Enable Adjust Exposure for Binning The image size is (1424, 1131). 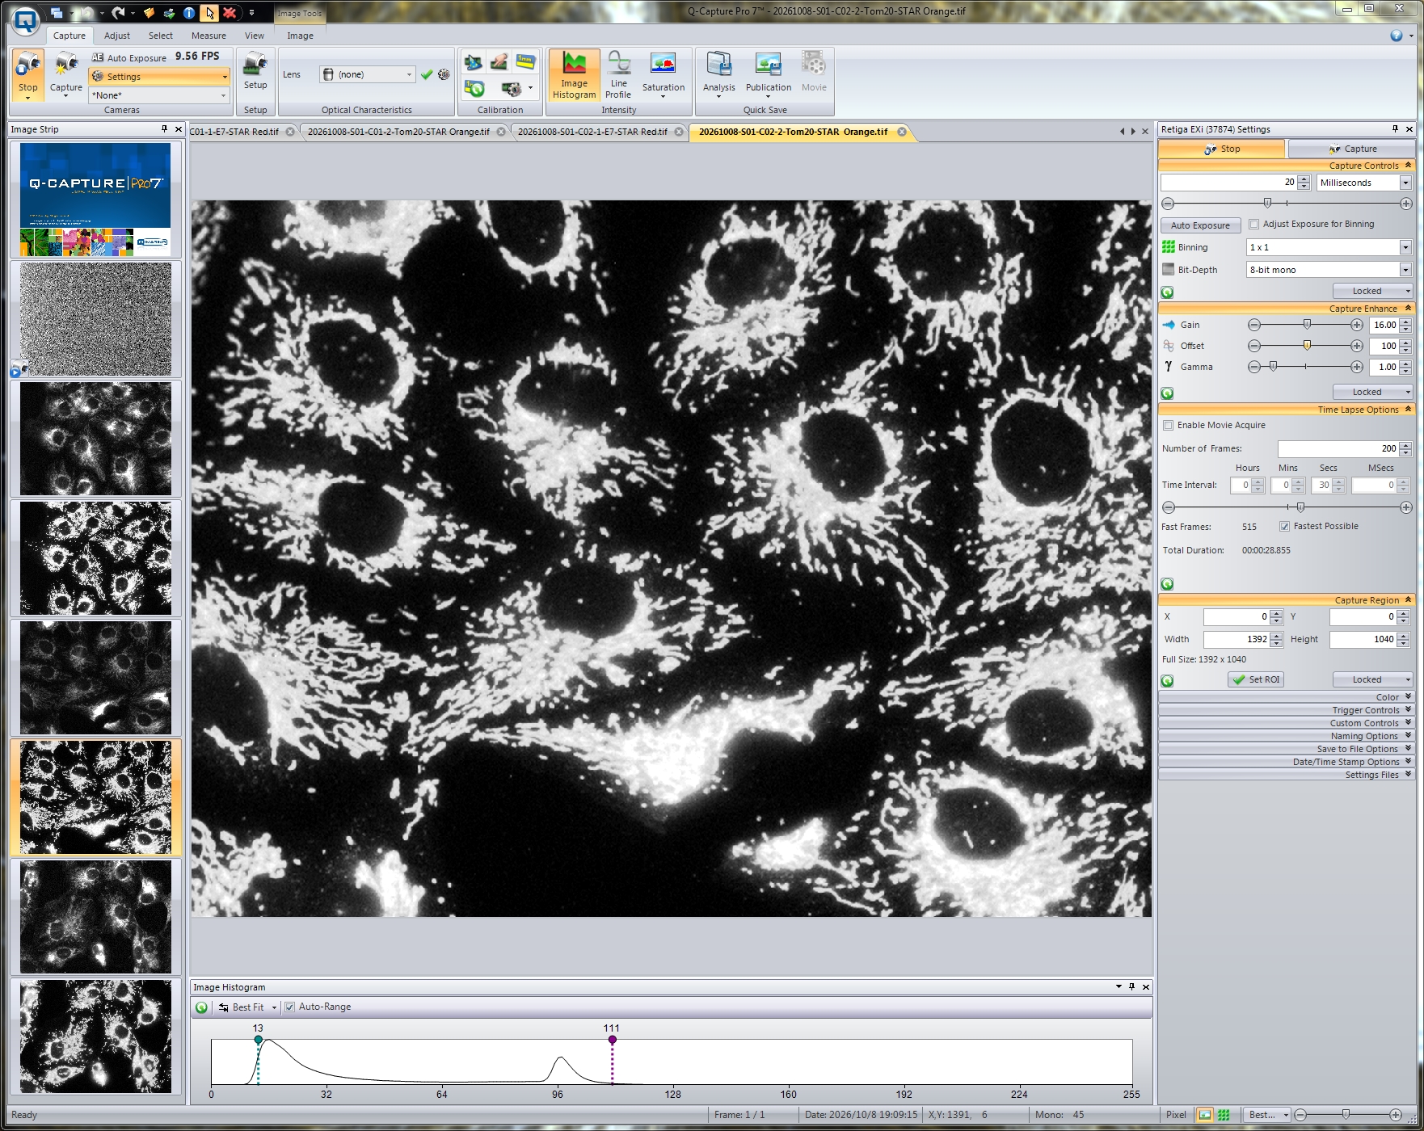click(1254, 225)
